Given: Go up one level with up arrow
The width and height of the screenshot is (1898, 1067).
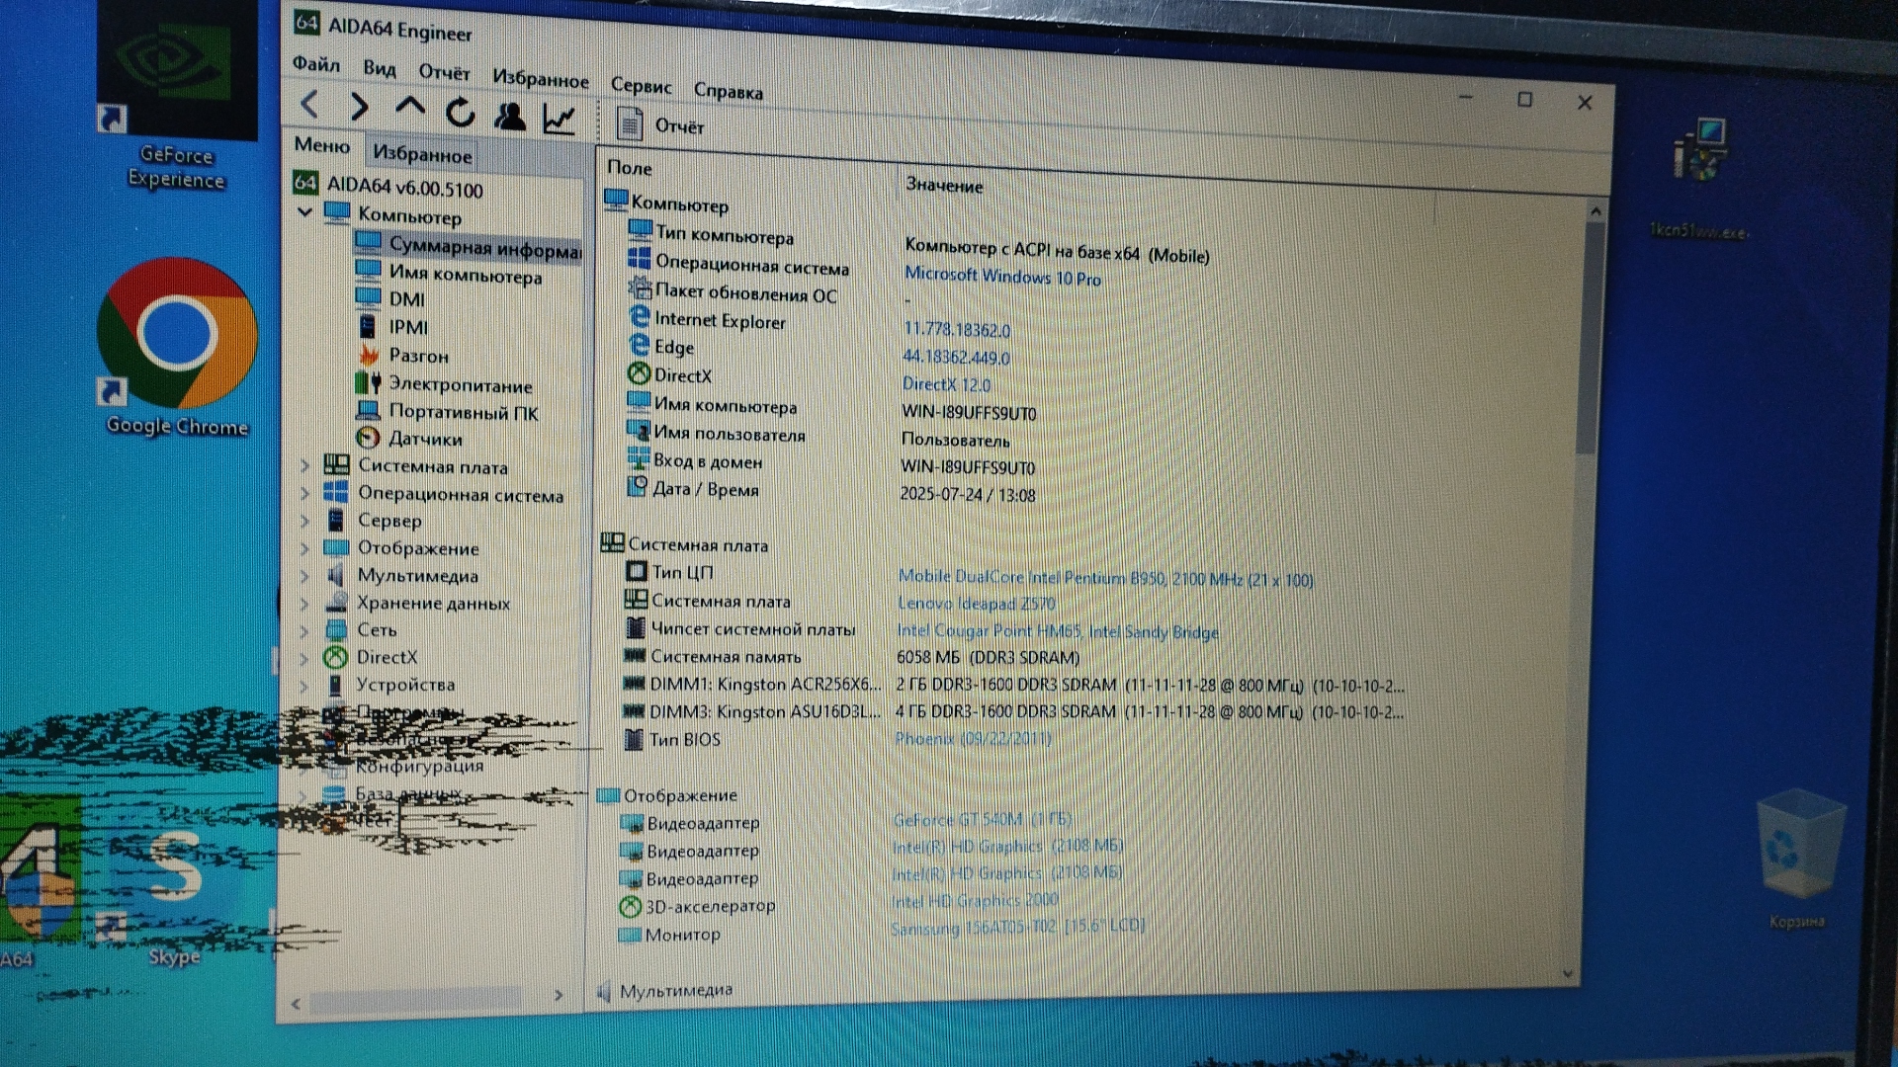Looking at the screenshot, I should click(410, 107).
